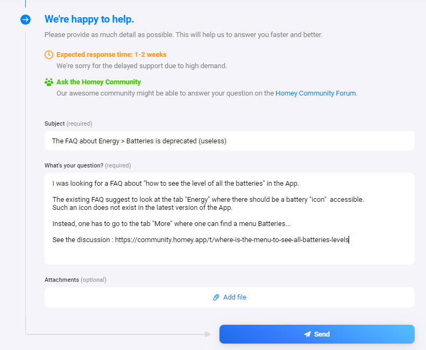Click the "What's your question?" label
The image size is (426, 350).
88,165
